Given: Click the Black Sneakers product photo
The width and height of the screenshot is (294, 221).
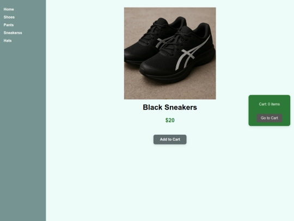Looking at the screenshot, I should pos(170,53).
